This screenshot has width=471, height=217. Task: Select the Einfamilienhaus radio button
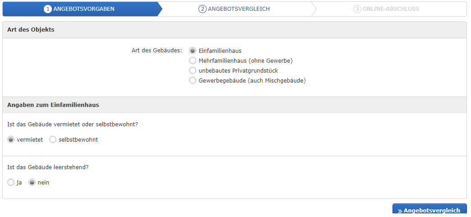coord(193,51)
